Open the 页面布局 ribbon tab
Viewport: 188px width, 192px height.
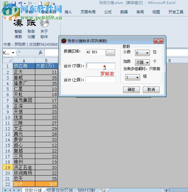(x=88, y=12)
